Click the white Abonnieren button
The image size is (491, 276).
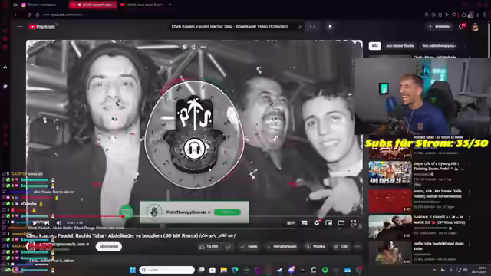click(x=109, y=247)
